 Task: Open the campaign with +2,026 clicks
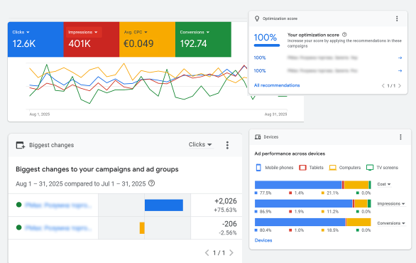58,205
